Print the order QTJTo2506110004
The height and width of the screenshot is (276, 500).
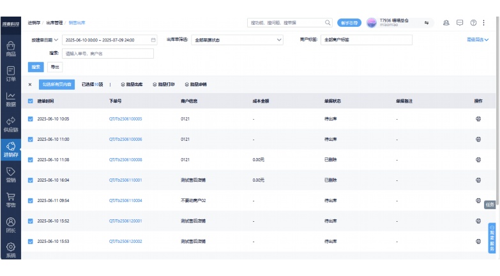(x=478, y=200)
